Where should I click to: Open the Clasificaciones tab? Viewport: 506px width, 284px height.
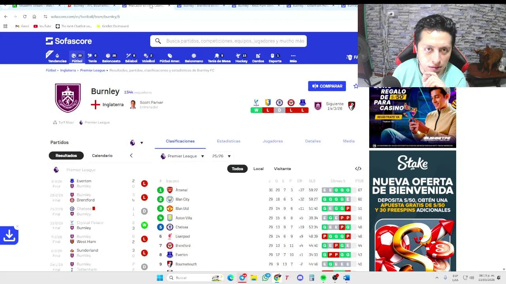coord(180,141)
